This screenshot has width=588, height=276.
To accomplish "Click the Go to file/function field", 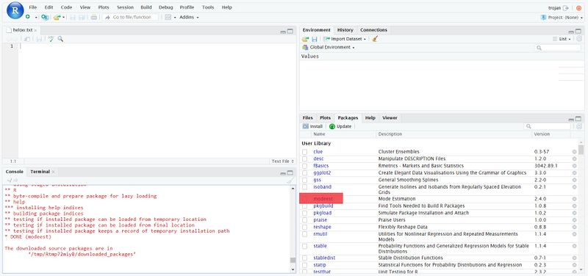I will pos(131,17).
